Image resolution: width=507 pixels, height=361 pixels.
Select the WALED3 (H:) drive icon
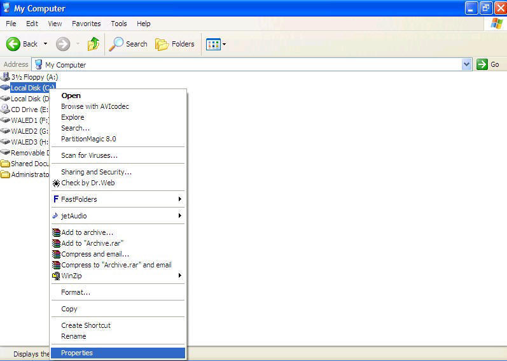tap(5, 142)
